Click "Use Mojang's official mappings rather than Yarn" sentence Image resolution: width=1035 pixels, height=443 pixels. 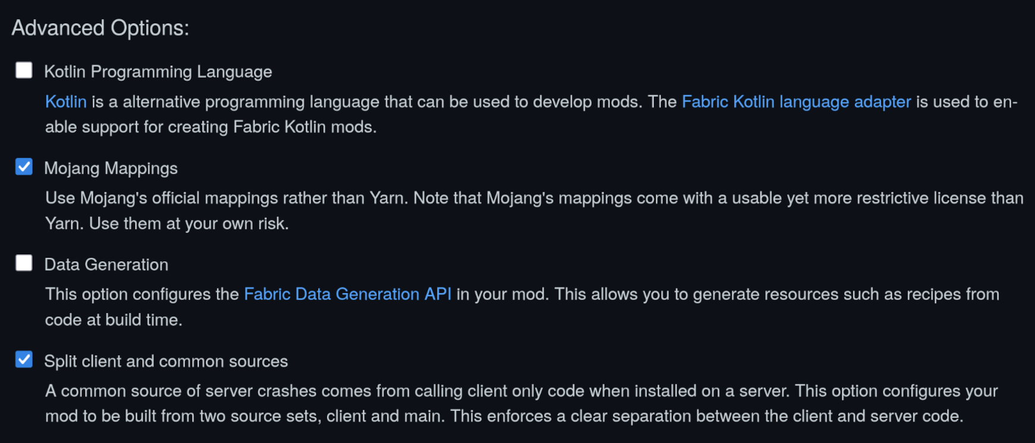click(226, 198)
